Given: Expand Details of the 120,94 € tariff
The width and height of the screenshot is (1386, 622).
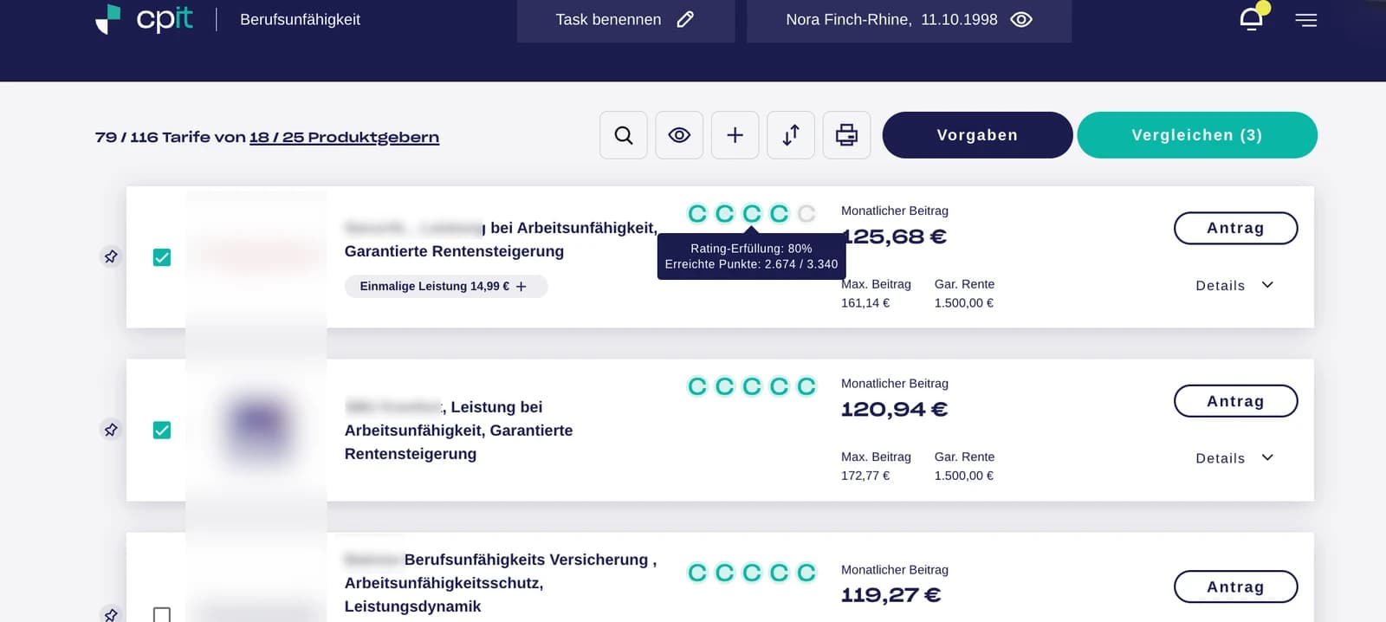Looking at the screenshot, I should pyautogui.click(x=1234, y=457).
